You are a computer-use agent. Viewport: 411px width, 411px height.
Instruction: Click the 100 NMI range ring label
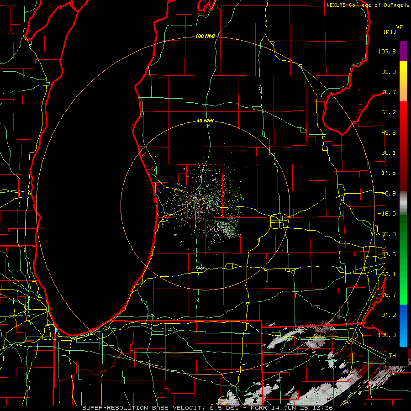tap(205, 36)
